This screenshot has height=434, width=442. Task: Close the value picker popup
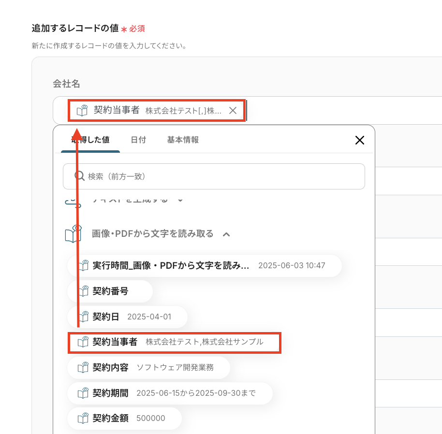[x=359, y=140]
